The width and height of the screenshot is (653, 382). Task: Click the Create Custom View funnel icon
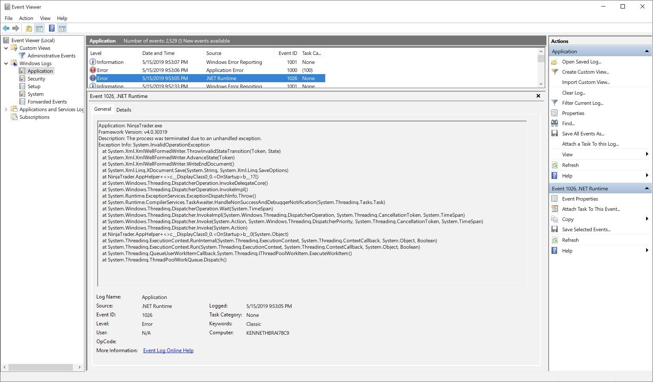click(555, 72)
